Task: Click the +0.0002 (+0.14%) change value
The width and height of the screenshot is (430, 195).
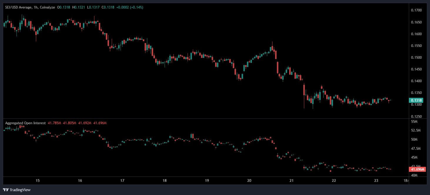Action: point(130,7)
